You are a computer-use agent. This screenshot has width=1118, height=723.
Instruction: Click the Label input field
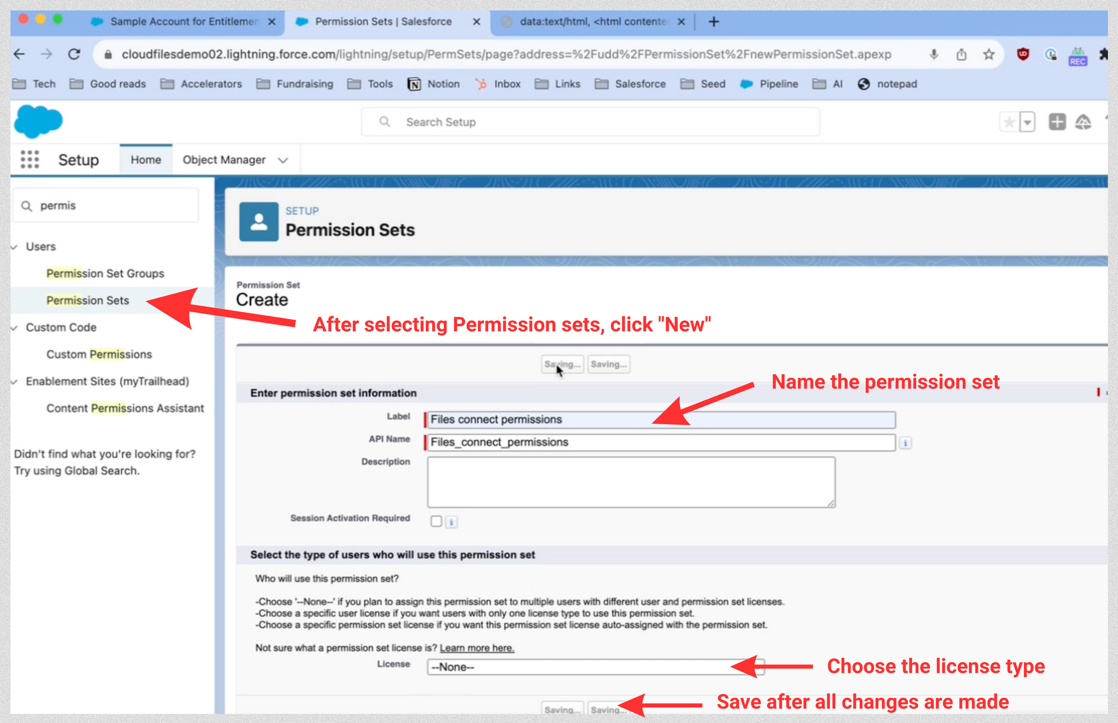coord(659,419)
